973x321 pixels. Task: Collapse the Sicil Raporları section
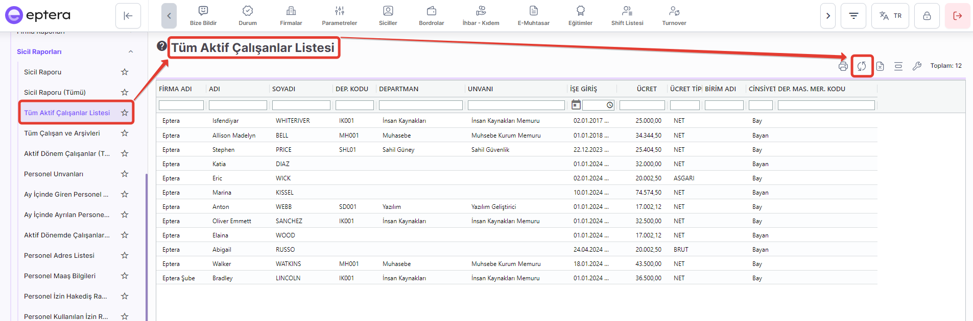[131, 51]
